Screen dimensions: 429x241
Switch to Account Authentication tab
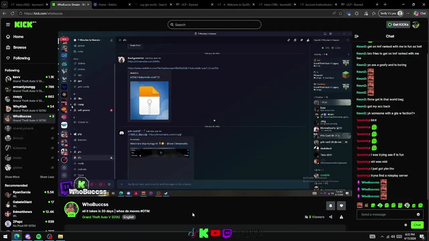coord(318,5)
